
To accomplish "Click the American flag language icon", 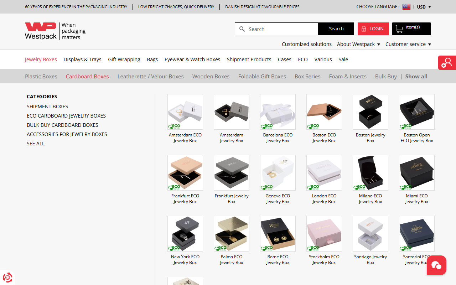I will pyautogui.click(x=406, y=6).
